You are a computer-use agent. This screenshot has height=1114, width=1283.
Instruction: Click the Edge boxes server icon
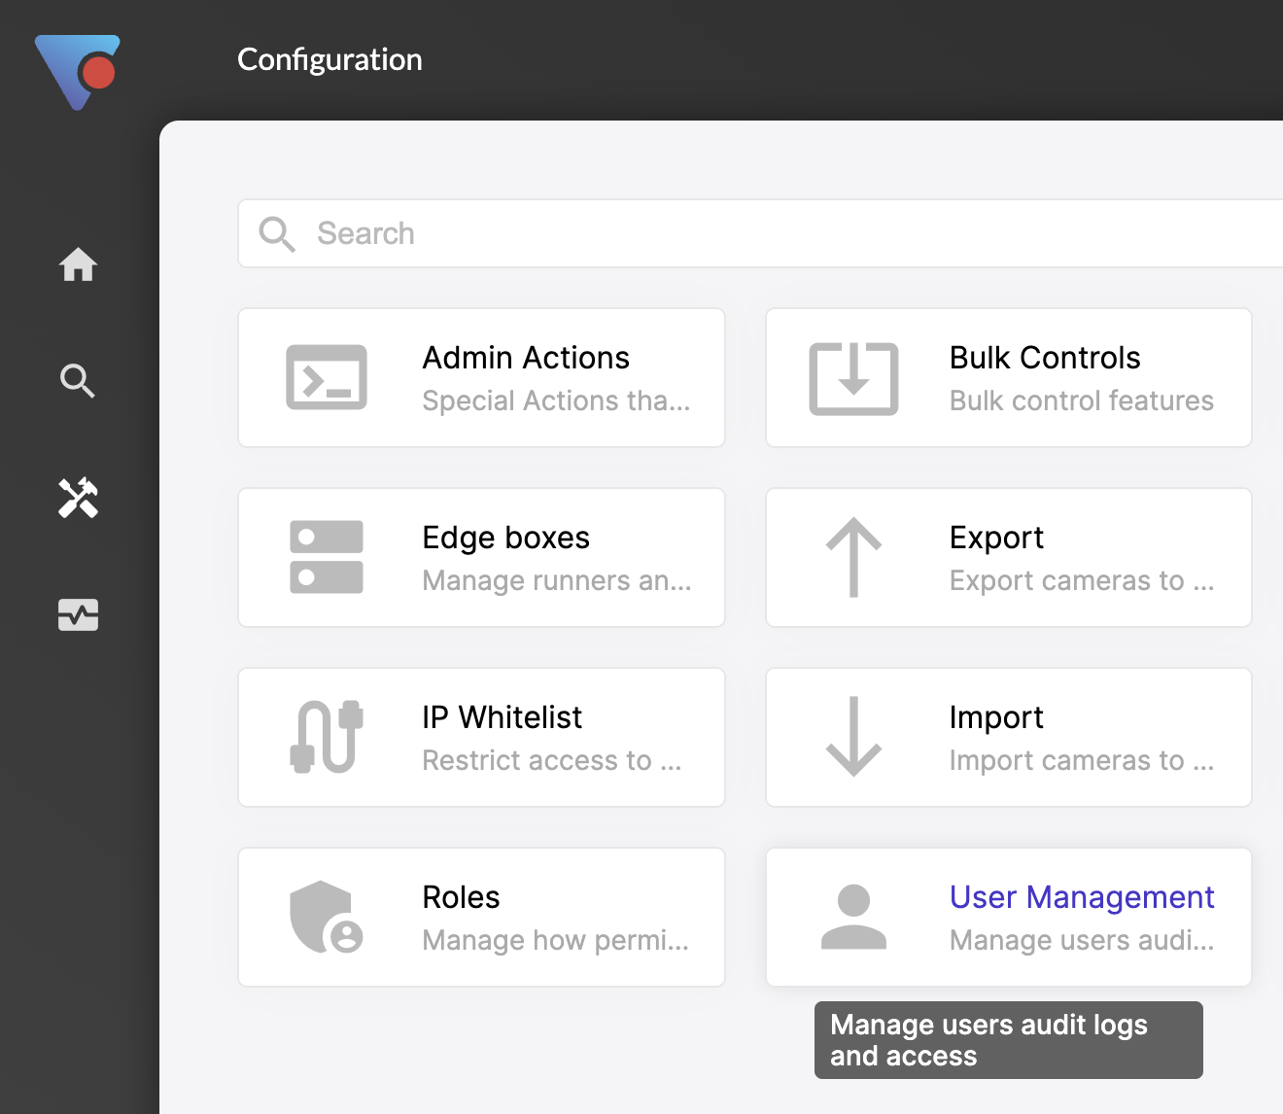pos(327,557)
